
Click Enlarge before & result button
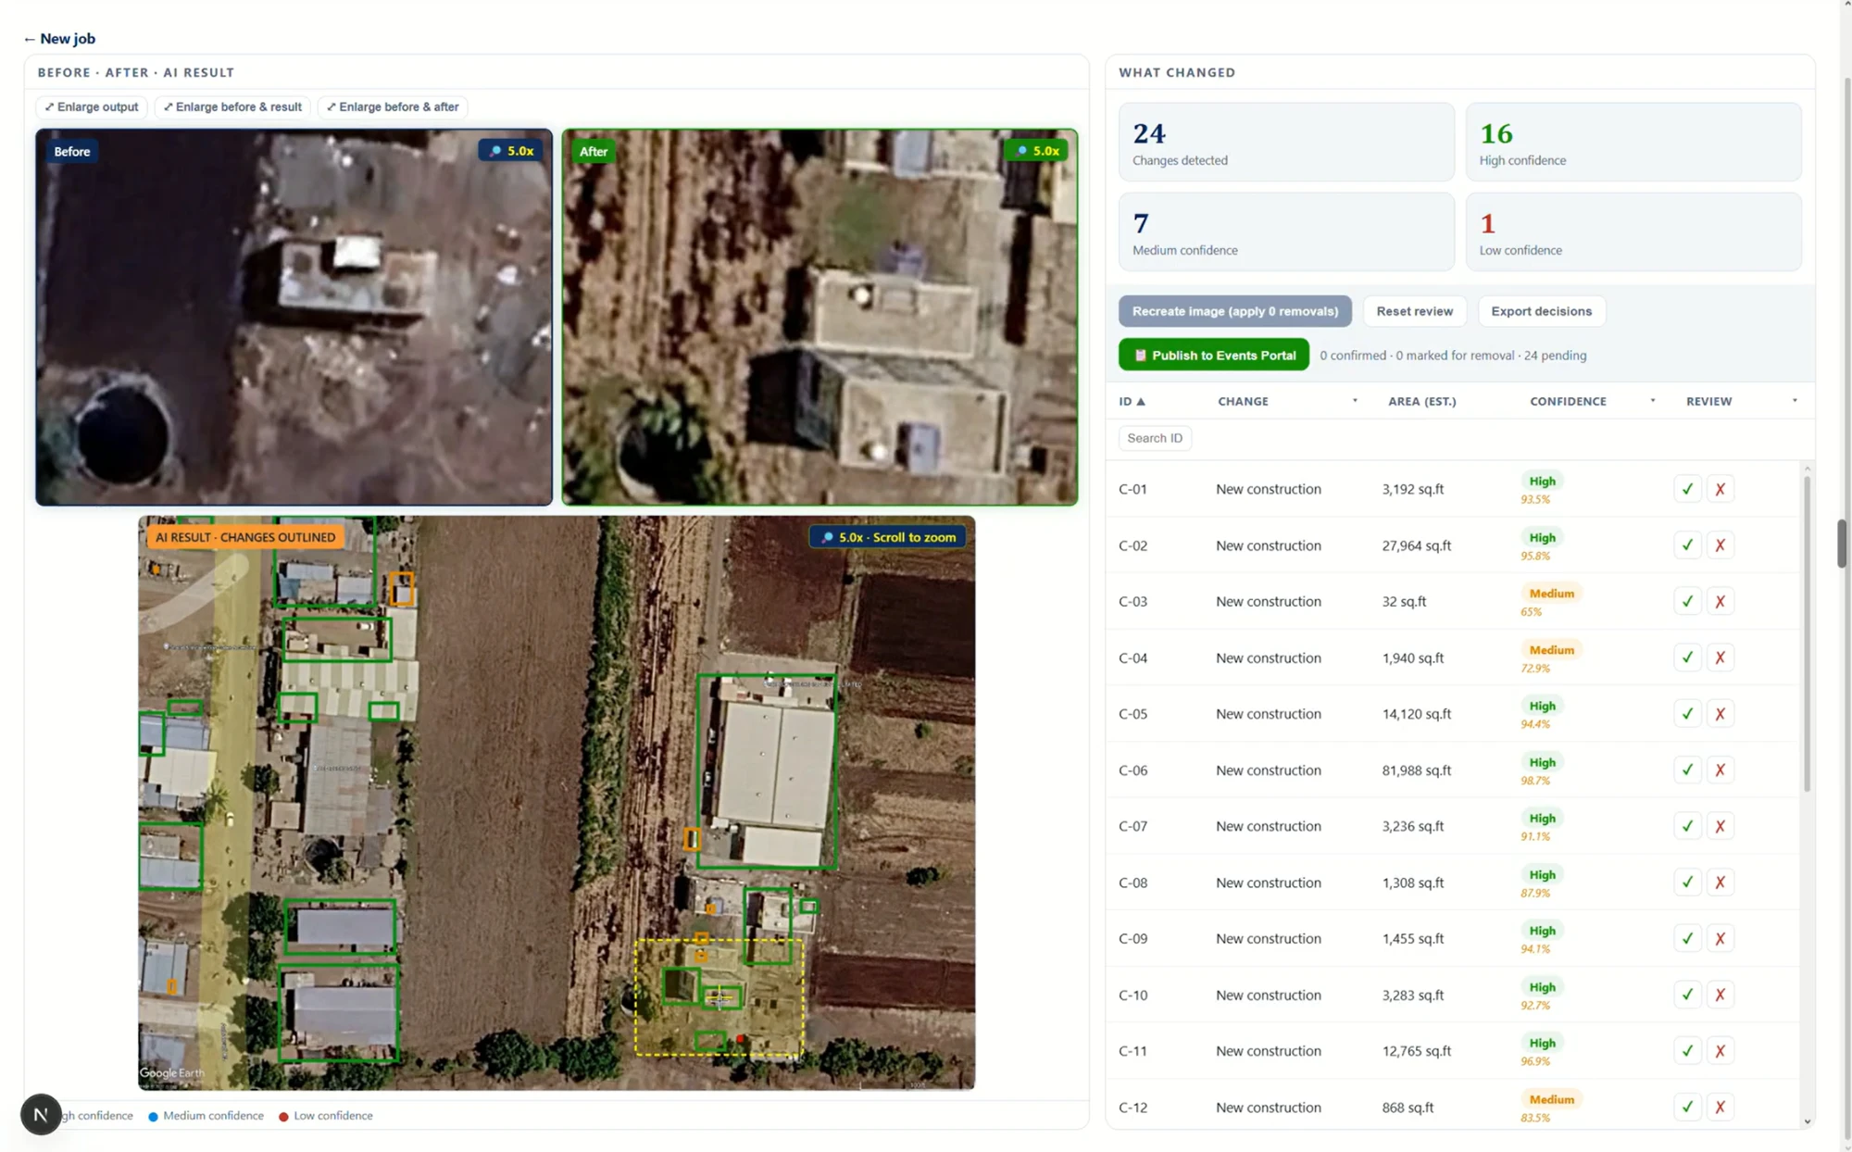[232, 107]
